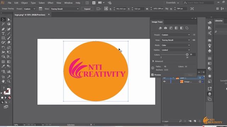Open View dropdown in Image Trace panel
This screenshot has width=227, height=127.
tap(176, 40)
